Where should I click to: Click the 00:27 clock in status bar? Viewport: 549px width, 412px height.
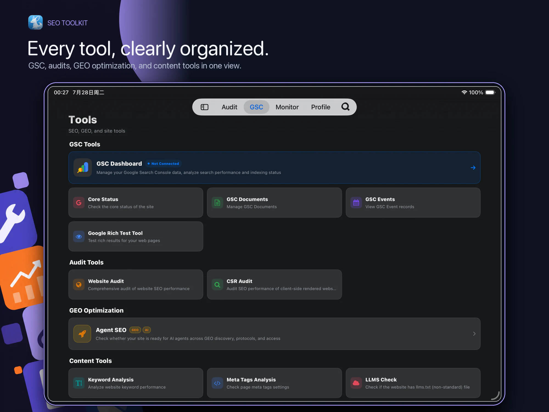tap(61, 92)
